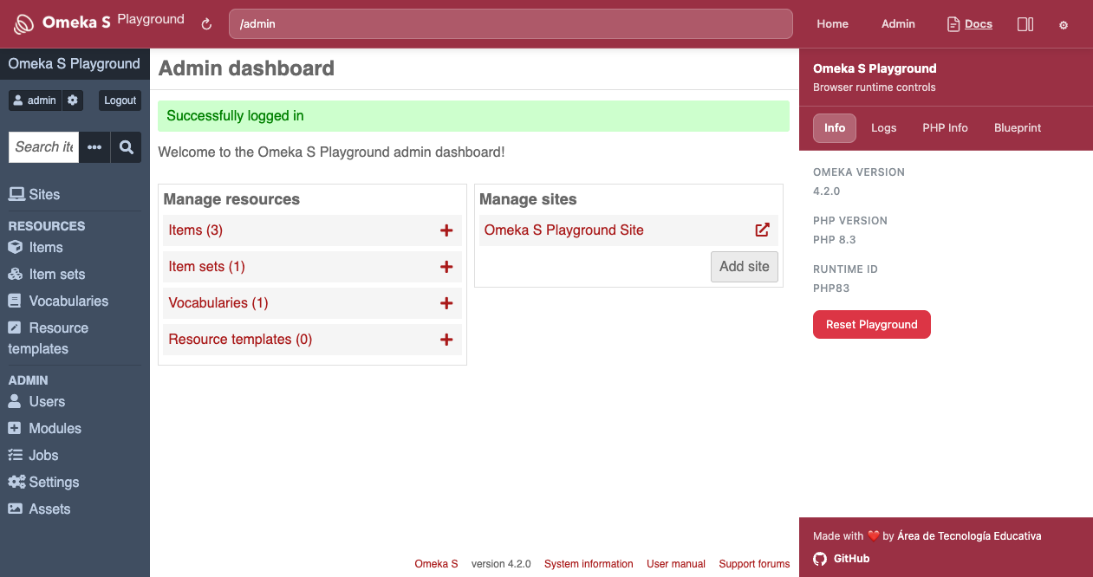Open the playground settings gear in top bar
The height and width of the screenshot is (577, 1093).
(x=1064, y=25)
